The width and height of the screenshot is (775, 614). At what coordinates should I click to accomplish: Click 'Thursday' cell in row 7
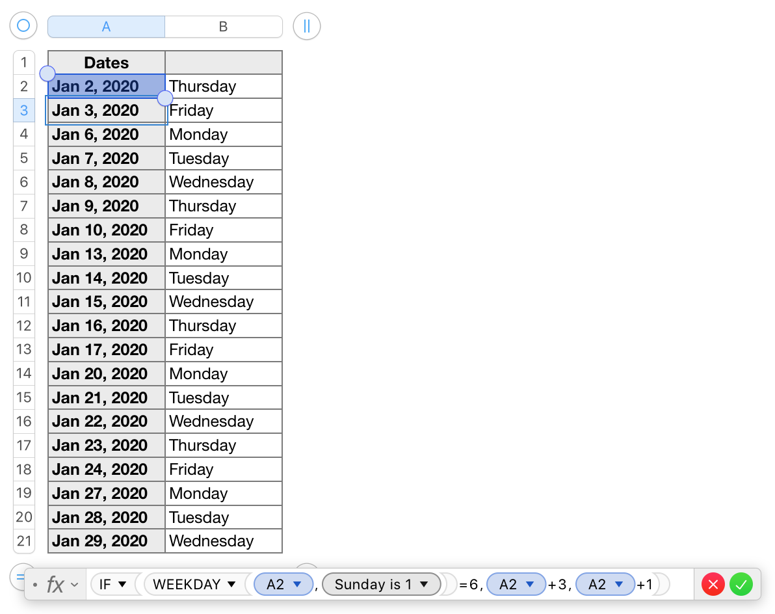[x=224, y=206]
